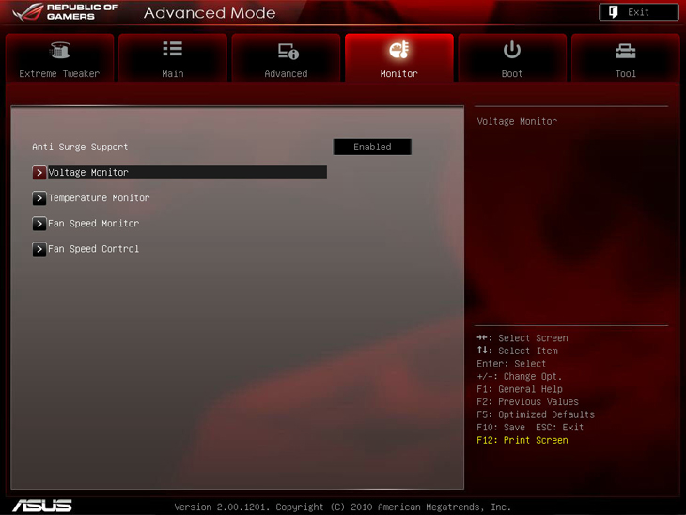Switch to the Main tab
This screenshot has width=686, height=515.
pos(173,57)
